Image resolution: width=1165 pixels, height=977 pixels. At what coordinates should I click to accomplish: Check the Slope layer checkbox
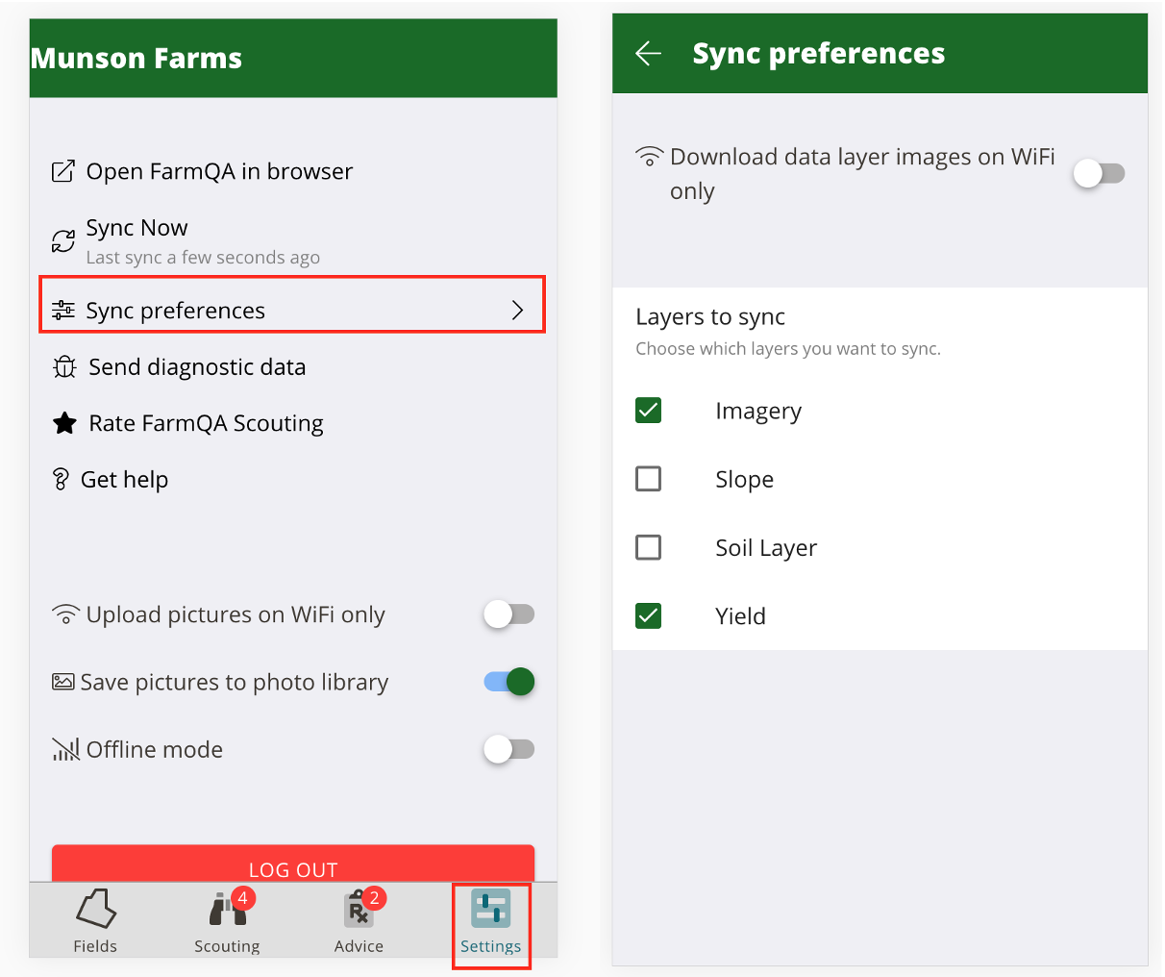(649, 478)
